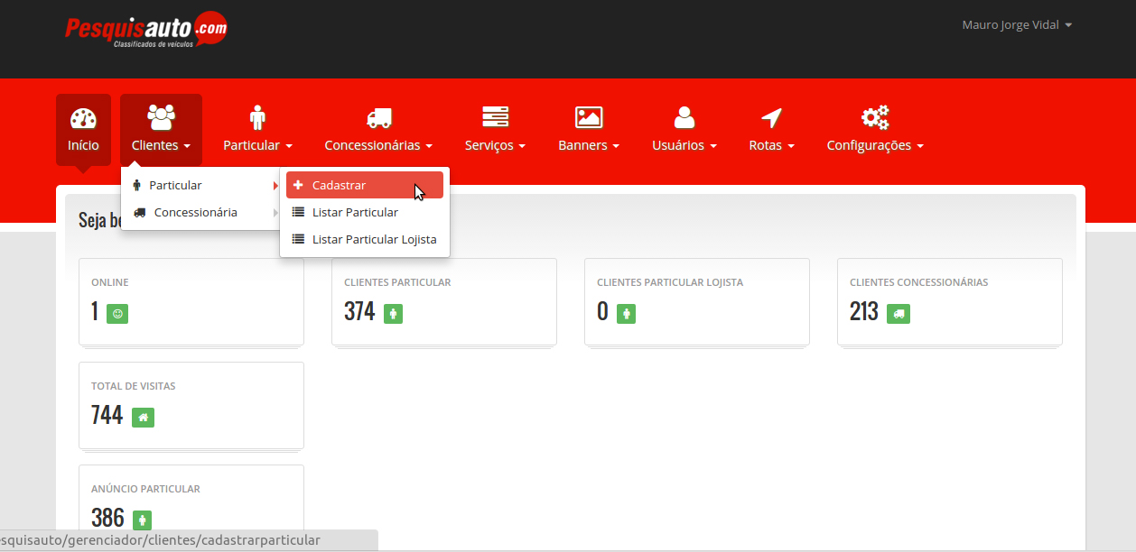Click green home badge beside 744
Image resolution: width=1136 pixels, height=552 pixels.
click(143, 418)
